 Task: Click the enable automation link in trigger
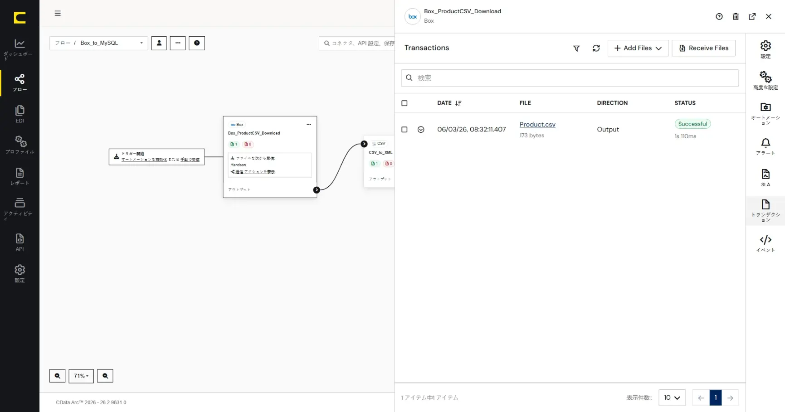point(144,160)
